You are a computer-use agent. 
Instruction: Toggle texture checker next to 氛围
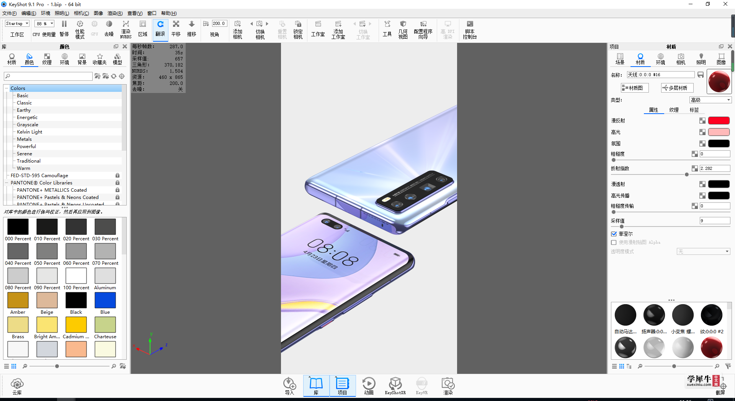pos(702,143)
